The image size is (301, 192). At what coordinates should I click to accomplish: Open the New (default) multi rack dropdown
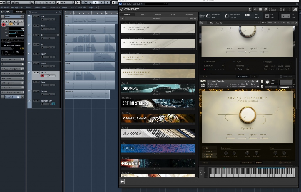[x=208, y=23]
